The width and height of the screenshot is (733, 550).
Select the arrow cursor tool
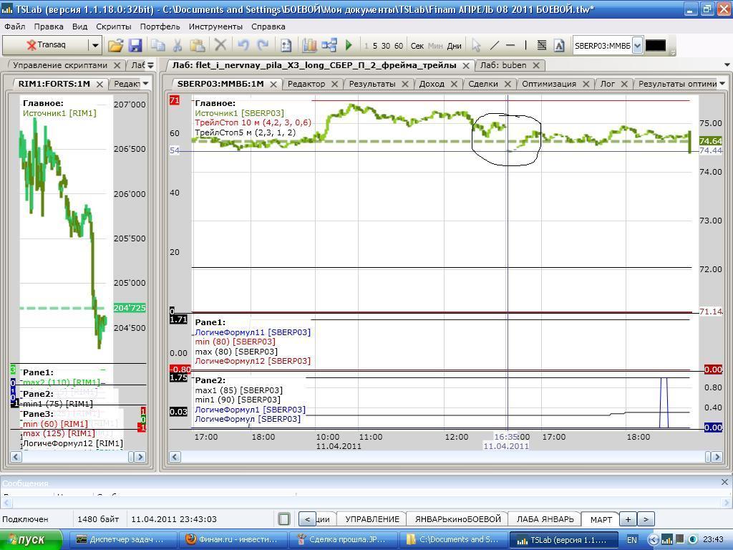coord(476,45)
